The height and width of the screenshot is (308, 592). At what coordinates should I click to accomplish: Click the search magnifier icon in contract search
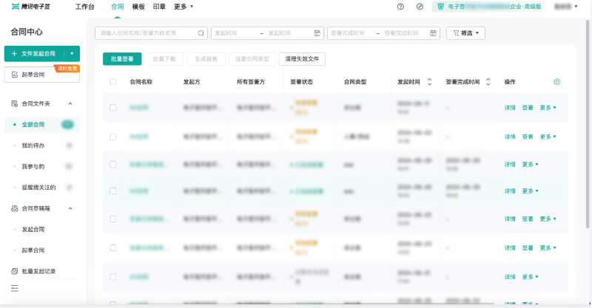tap(201, 33)
